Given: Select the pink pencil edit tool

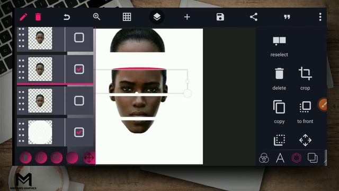Looking at the screenshot, I should click(23, 17).
